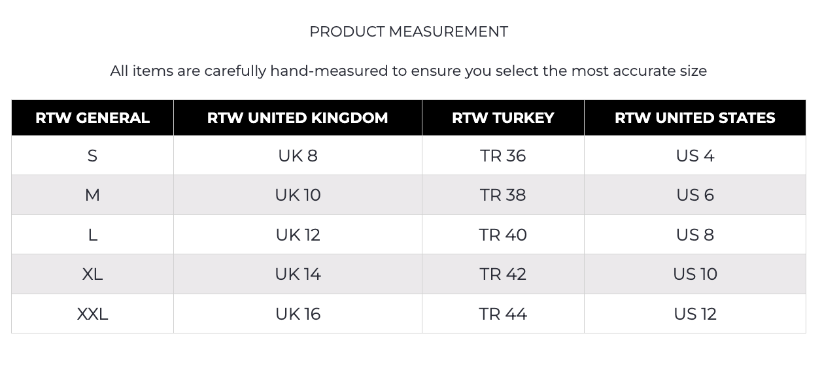Select the L size cell
The width and height of the screenshot is (822, 374).
click(x=92, y=235)
